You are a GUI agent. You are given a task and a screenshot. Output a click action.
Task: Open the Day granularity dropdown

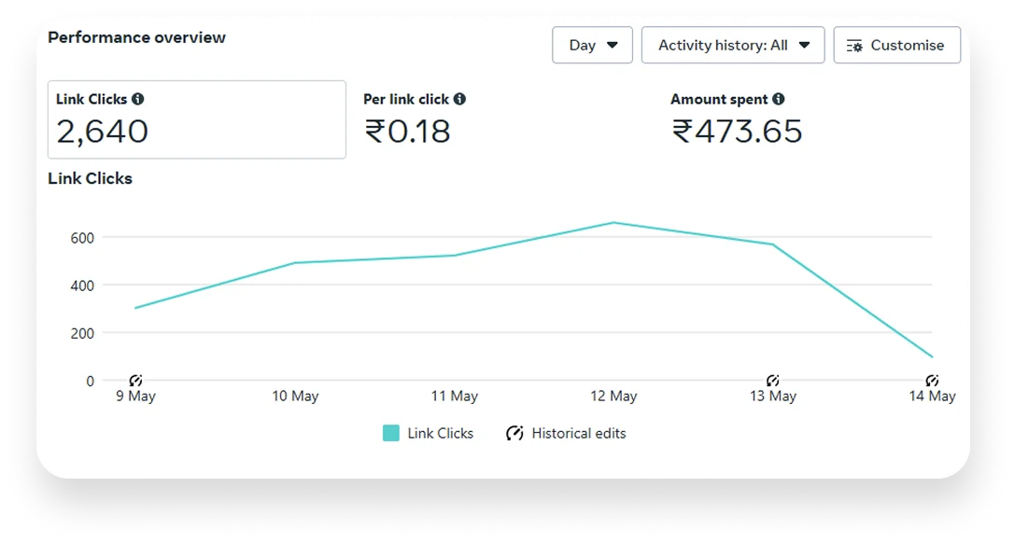pyautogui.click(x=592, y=45)
